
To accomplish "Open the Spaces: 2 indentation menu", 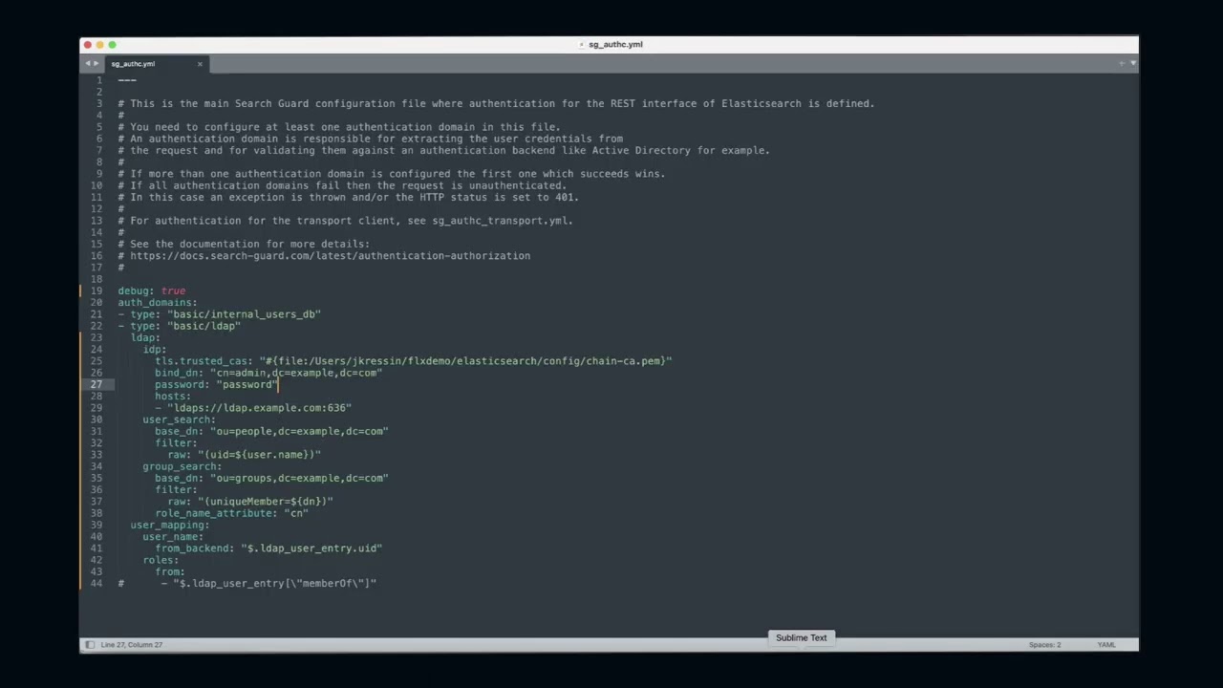I will [1044, 645].
